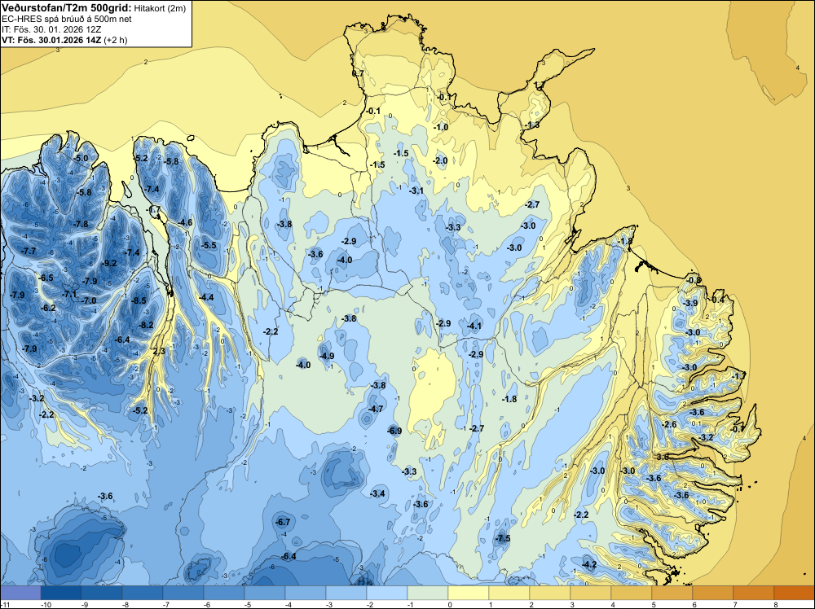The image size is (815, 609).
Task: Click the 'IT: Fös. 30. 01. 2026 12Z' line
Action: click(x=51, y=29)
